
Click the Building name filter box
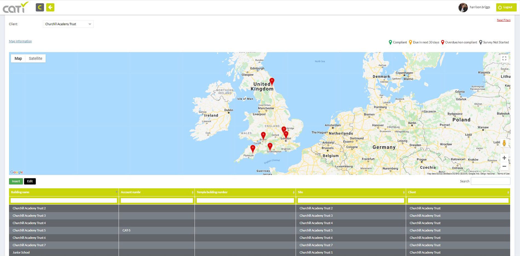click(64, 200)
